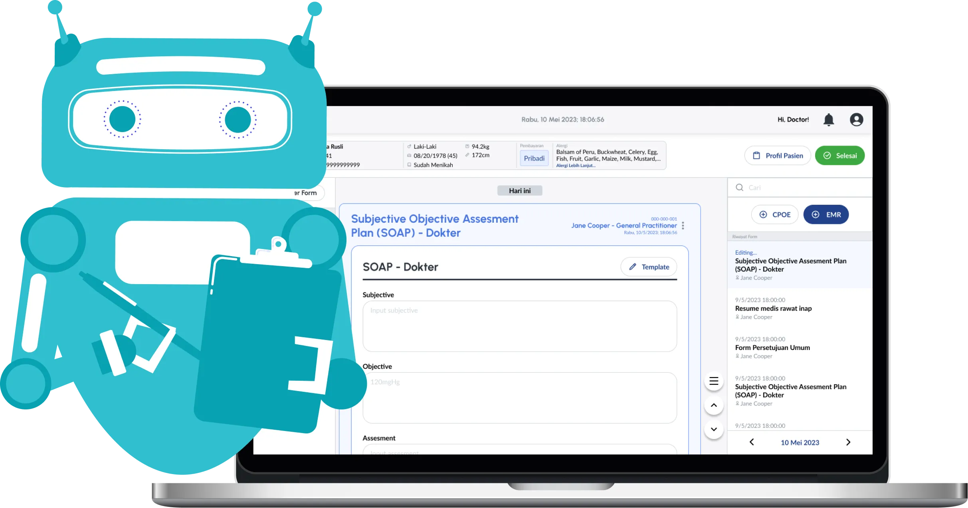Click the previous date navigation chevron
Image resolution: width=968 pixels, height=508 pixels.
tap(752, 441)
